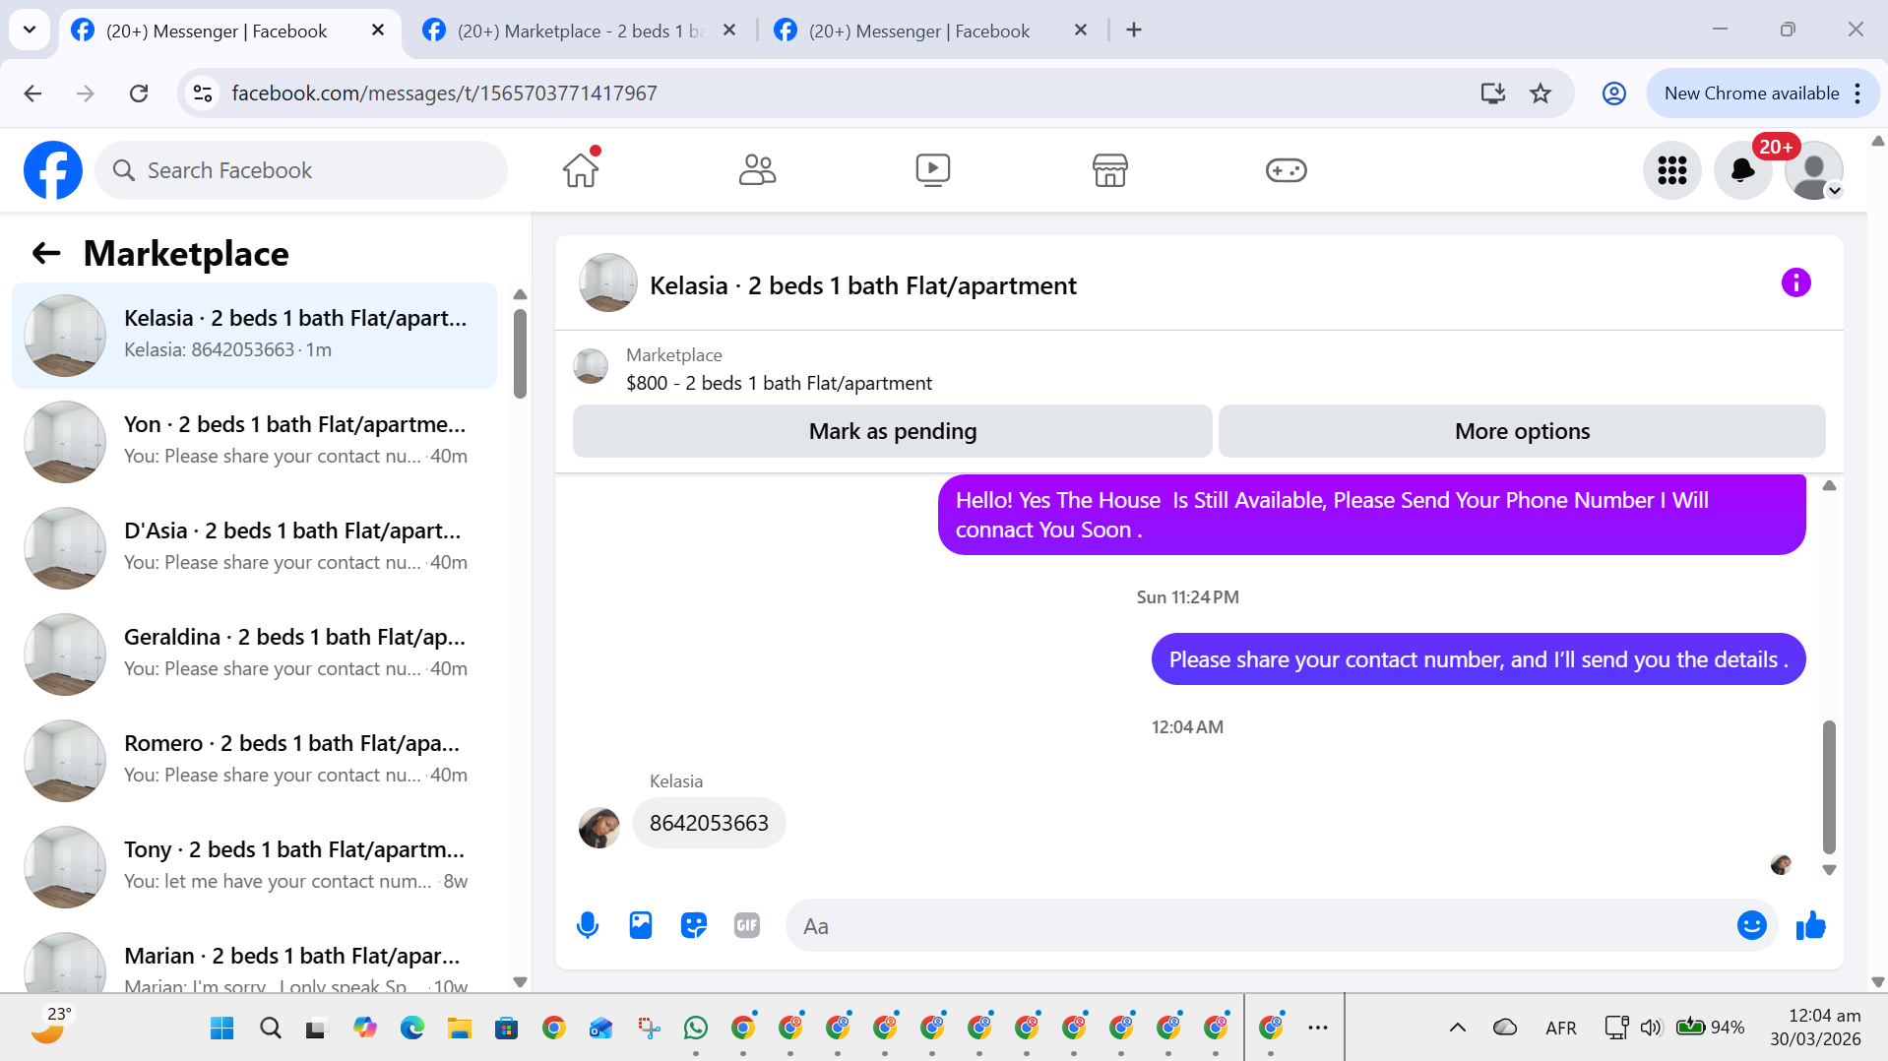This screenshot has width=1888, height=1061.
Task: Open the D'Asia conversation
Action: coord(254,548)
